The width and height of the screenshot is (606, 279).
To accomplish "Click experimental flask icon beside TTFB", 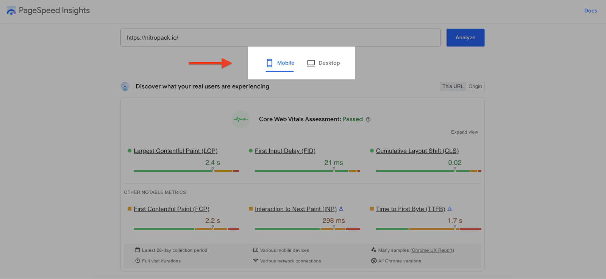I will coord(450,208).
